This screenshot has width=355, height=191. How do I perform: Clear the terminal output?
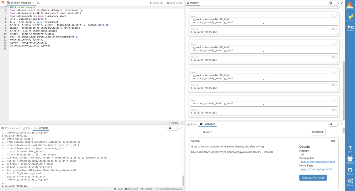118,189
